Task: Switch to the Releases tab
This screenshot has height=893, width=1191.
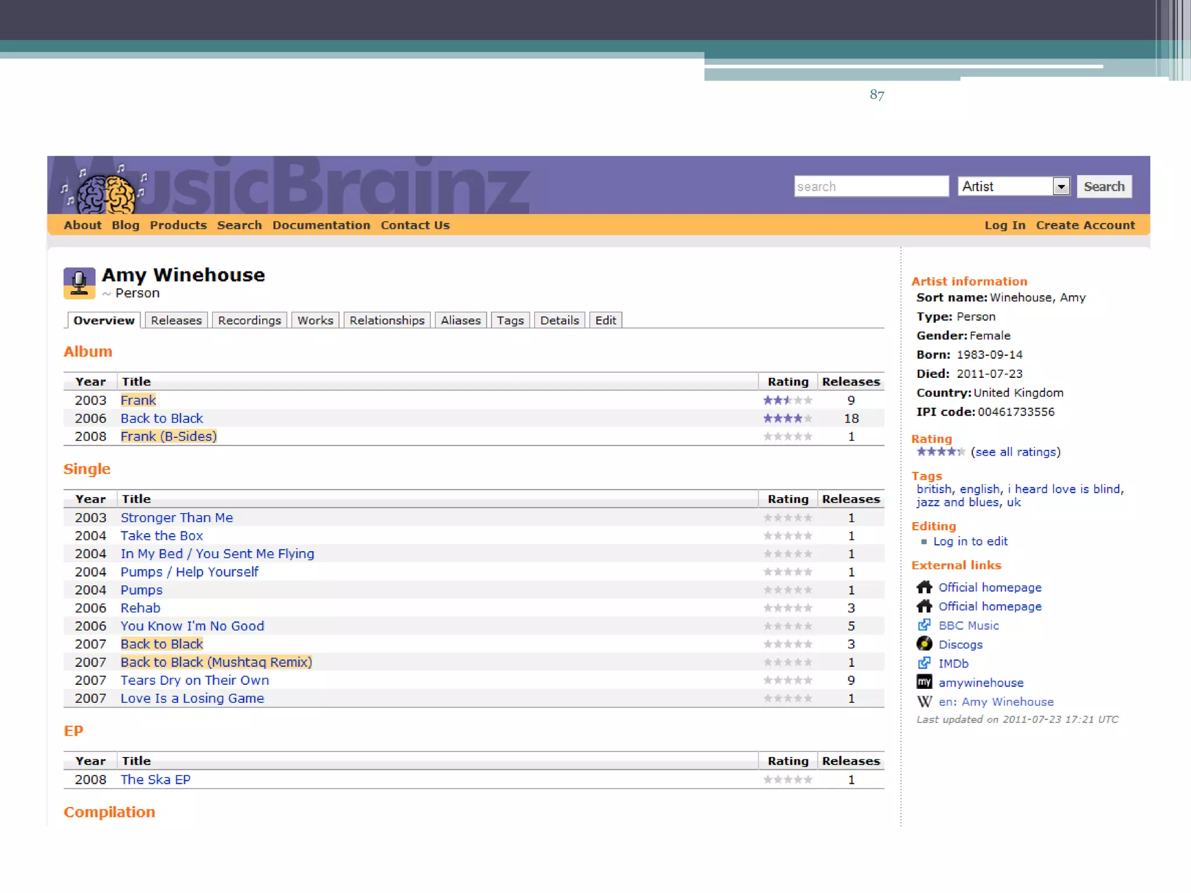Action: 176,320
